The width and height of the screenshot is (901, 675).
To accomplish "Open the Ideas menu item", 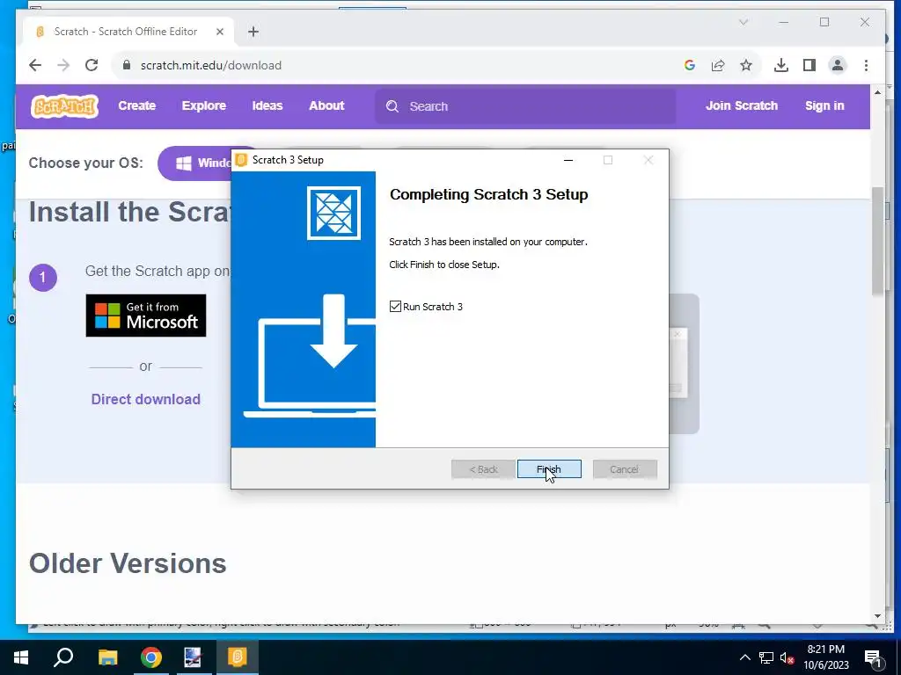I will (267, 105).
